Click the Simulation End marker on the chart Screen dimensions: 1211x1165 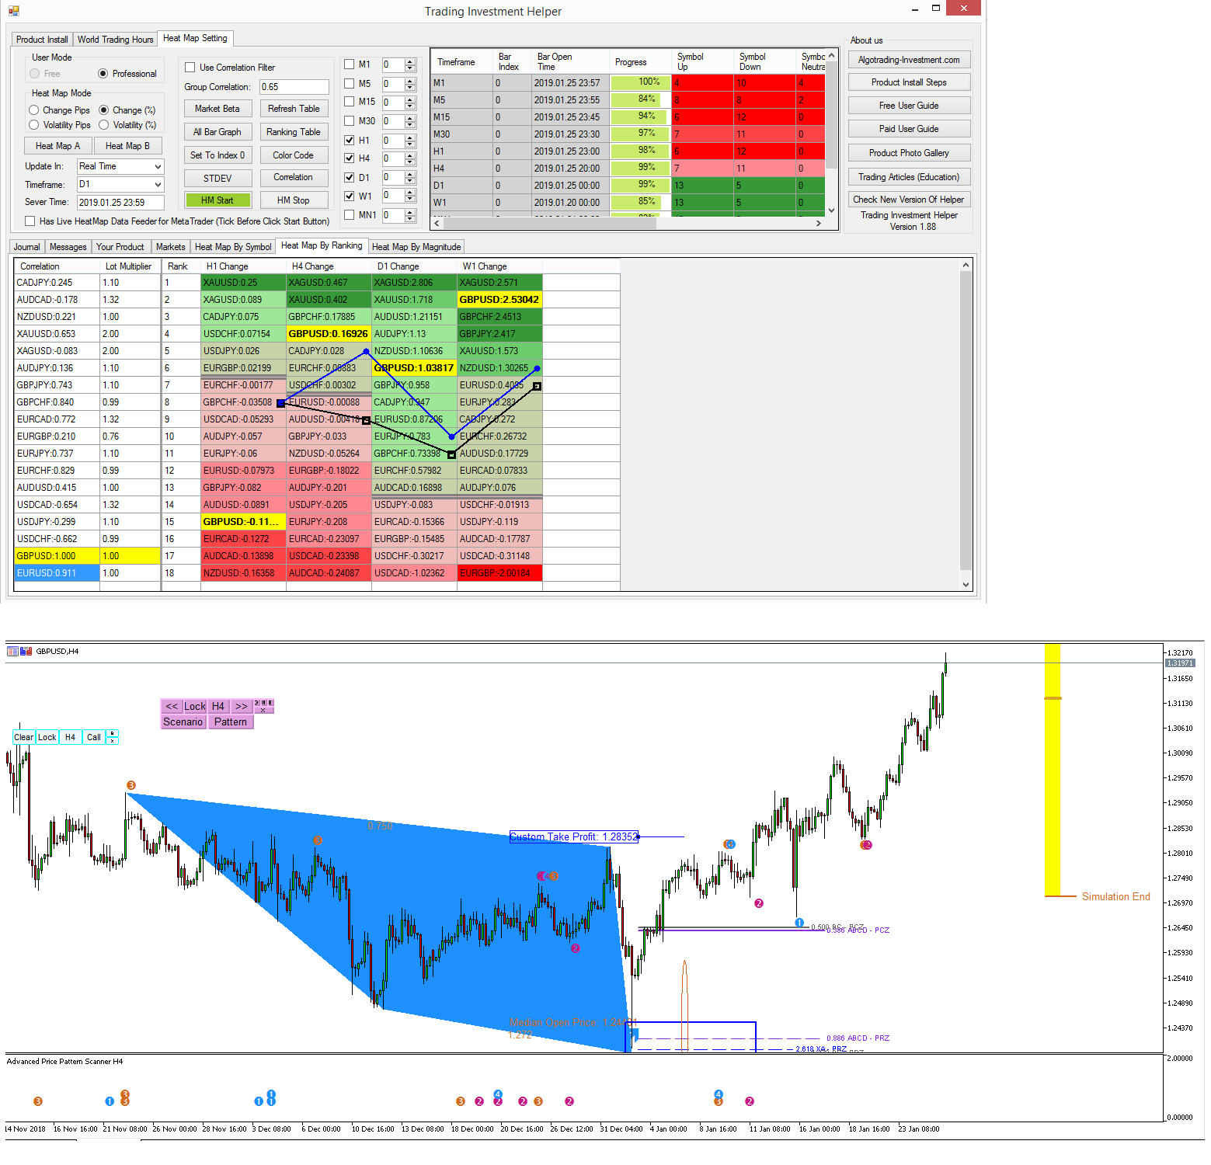[x=1116, y=895]
